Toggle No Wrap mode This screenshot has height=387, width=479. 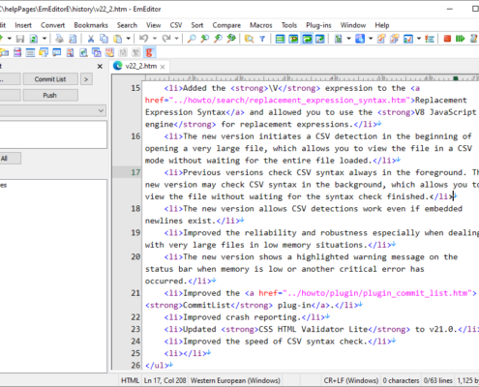pos(280,39)
